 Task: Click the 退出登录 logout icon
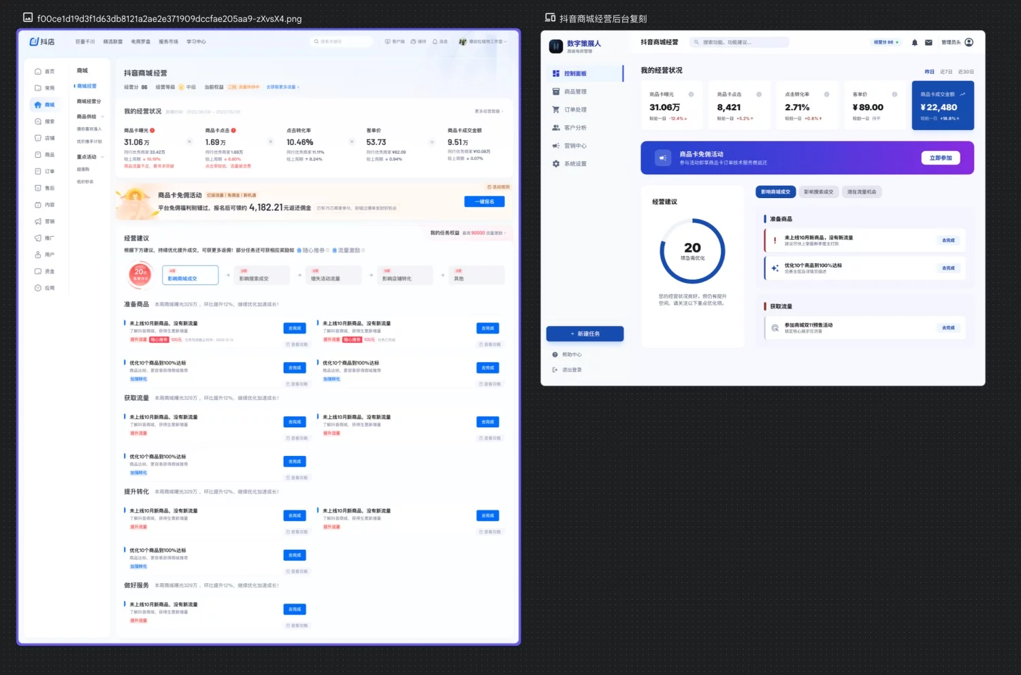pos(555,370)
